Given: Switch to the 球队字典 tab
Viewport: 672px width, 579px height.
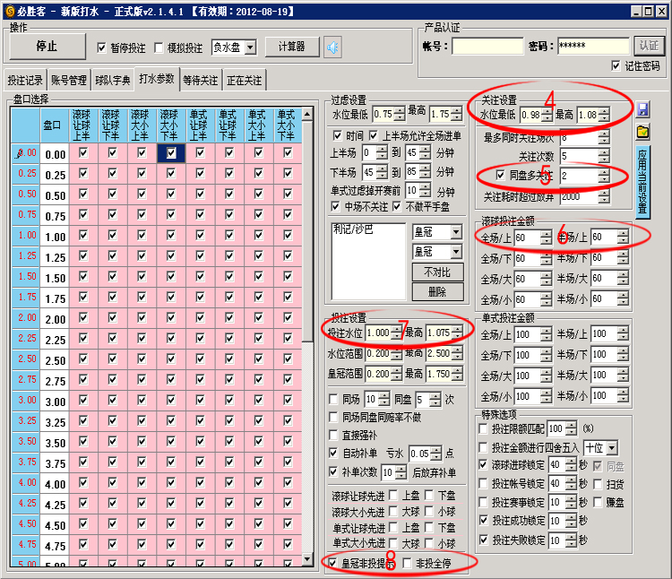Looking at the screenshot, I should point(113,80).
